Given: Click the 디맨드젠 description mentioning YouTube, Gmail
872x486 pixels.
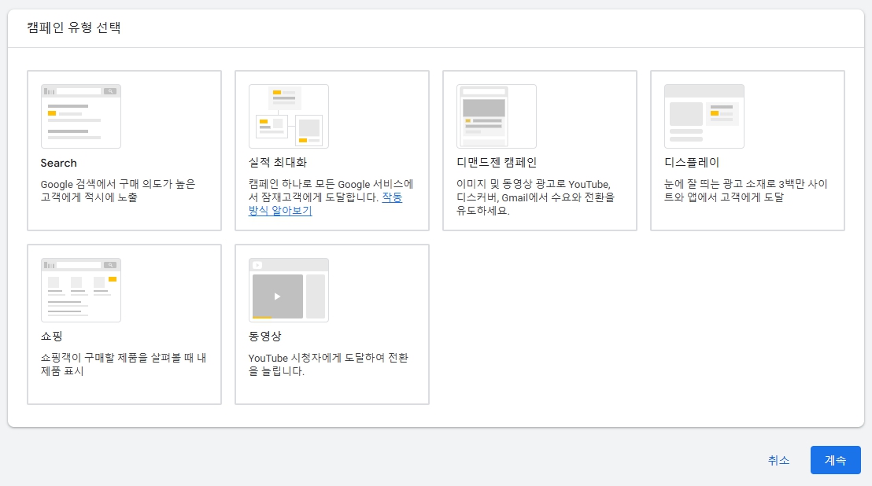Looking at the screenshot, I should coord(535,197).
